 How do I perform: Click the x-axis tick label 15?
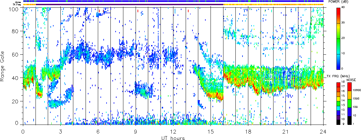point(211,132)
